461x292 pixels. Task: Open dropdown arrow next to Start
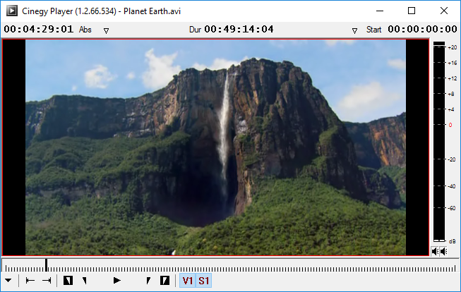tap(354, 30)
